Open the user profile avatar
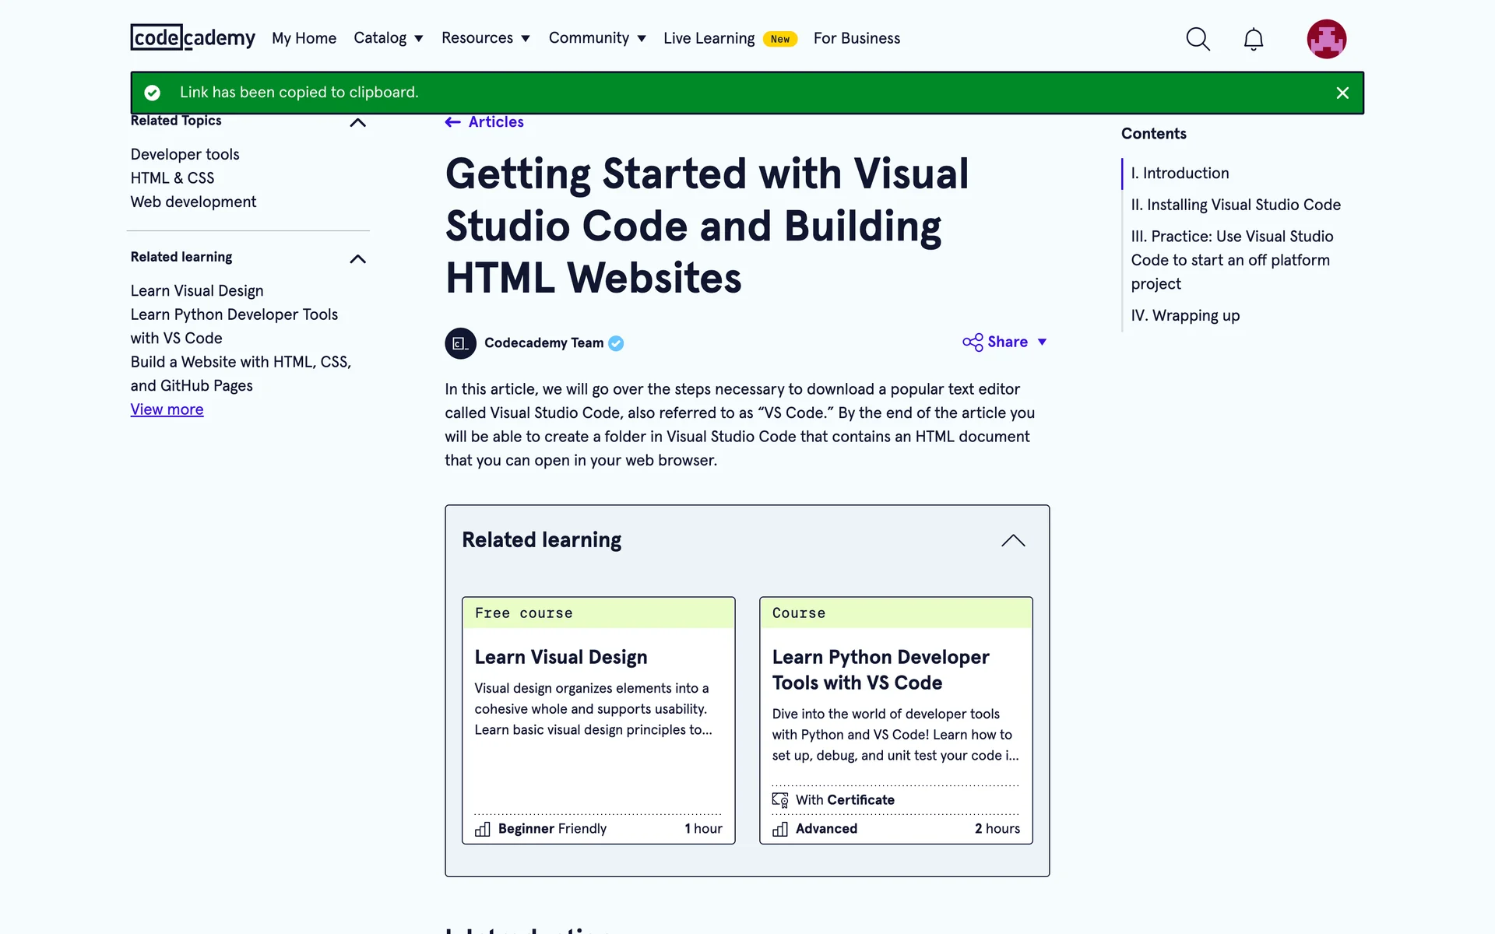 click(1326, 39)
